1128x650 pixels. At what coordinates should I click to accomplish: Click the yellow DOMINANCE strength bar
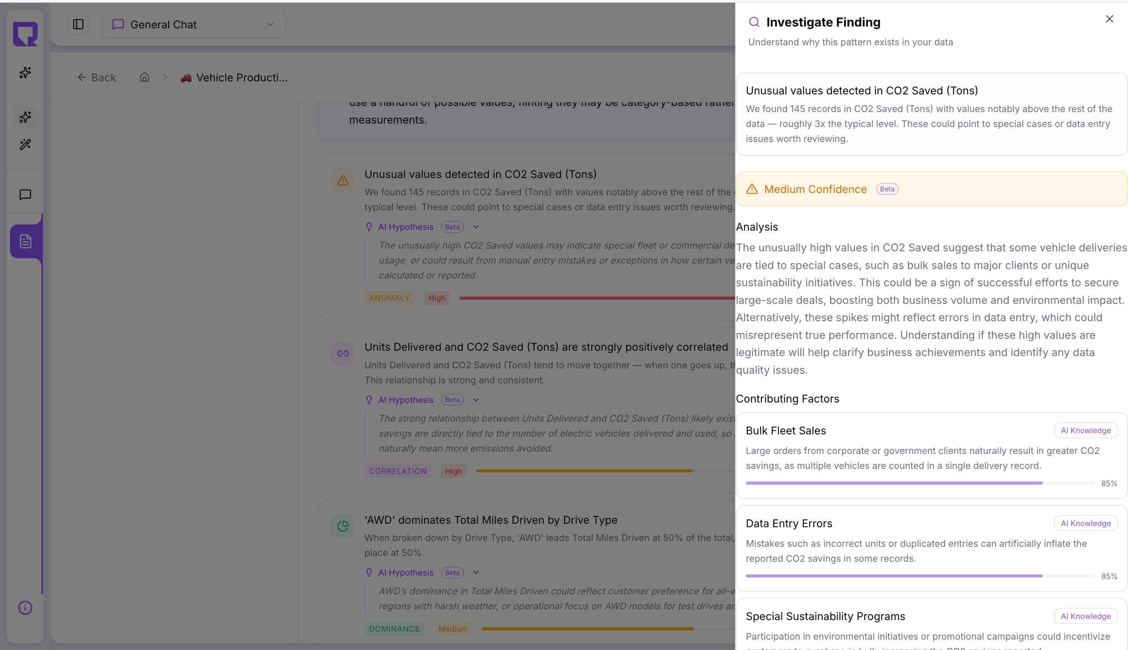coord(587,629)
